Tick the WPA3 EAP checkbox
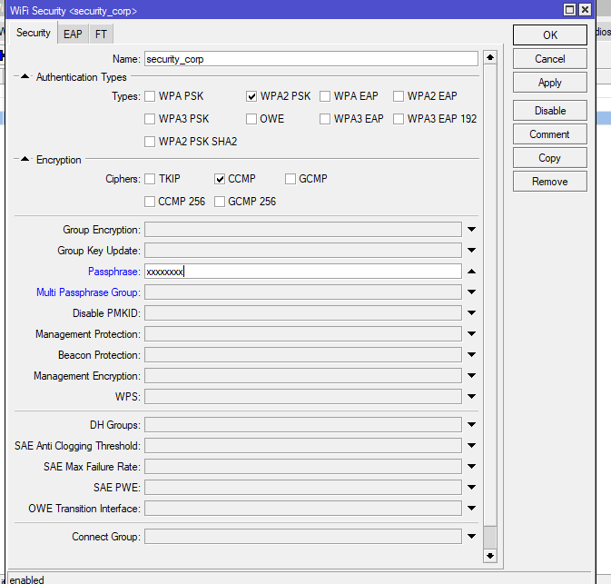This screenshot has width=611, height=584. [x=325, y=119]
